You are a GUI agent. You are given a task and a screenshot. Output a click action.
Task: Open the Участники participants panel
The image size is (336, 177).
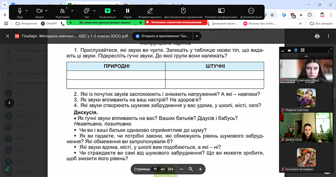62,13
